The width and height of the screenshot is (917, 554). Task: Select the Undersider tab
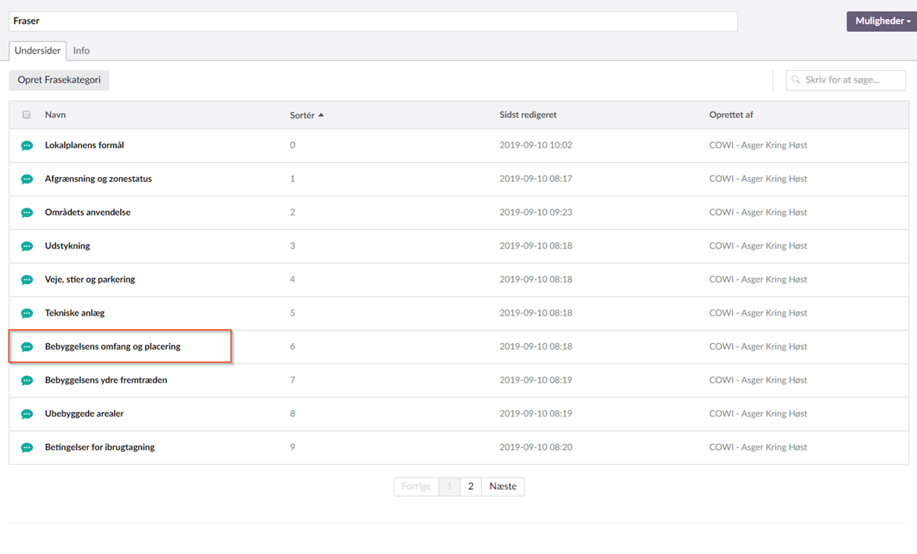[x=37, y=50]
